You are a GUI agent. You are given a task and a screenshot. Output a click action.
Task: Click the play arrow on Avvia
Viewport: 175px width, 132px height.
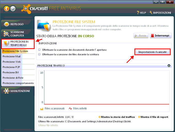tap(136, 36)
